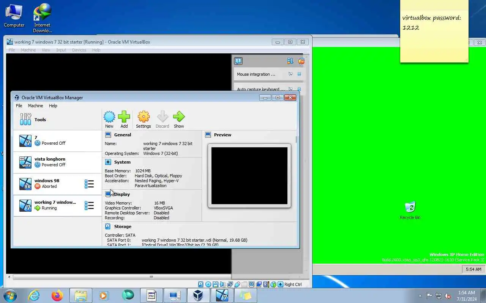
Task: Toggle the notification center icon in VM window
Action: click(238, 61)
